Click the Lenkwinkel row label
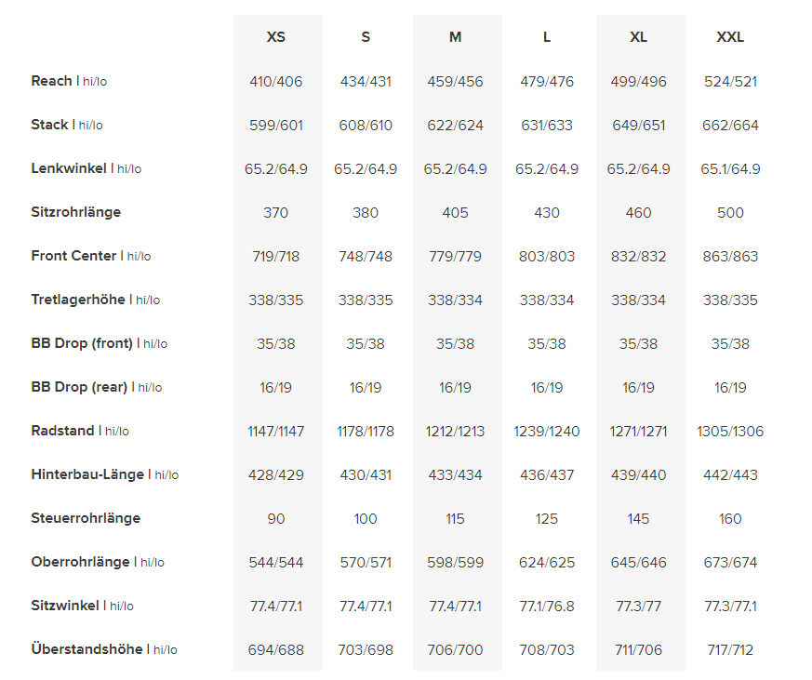Image resolution: width=812 pixels, height=680 pixels. 70,168
